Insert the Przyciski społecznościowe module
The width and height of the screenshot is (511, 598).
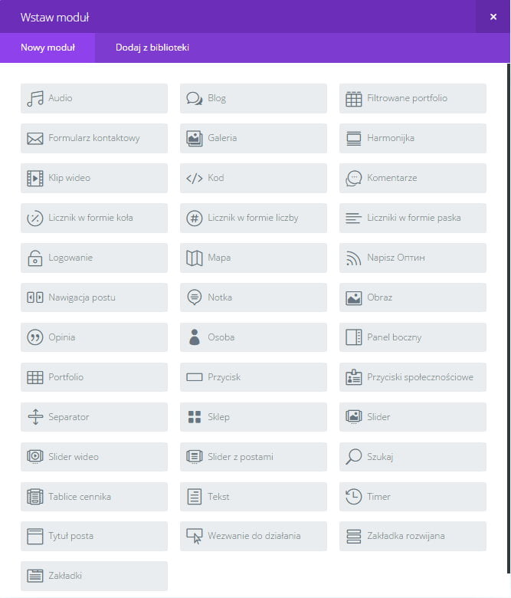(x=412, y=377)
